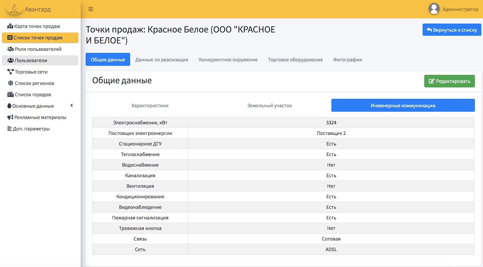Click the Кондиционирование row label
The width and height of the screenshot is (483, 267).
pyautogui.click(x=140, y=197)
